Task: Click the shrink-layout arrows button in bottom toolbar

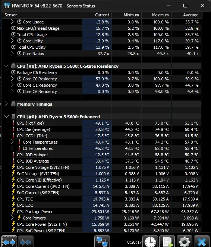Action: (26, 242)
